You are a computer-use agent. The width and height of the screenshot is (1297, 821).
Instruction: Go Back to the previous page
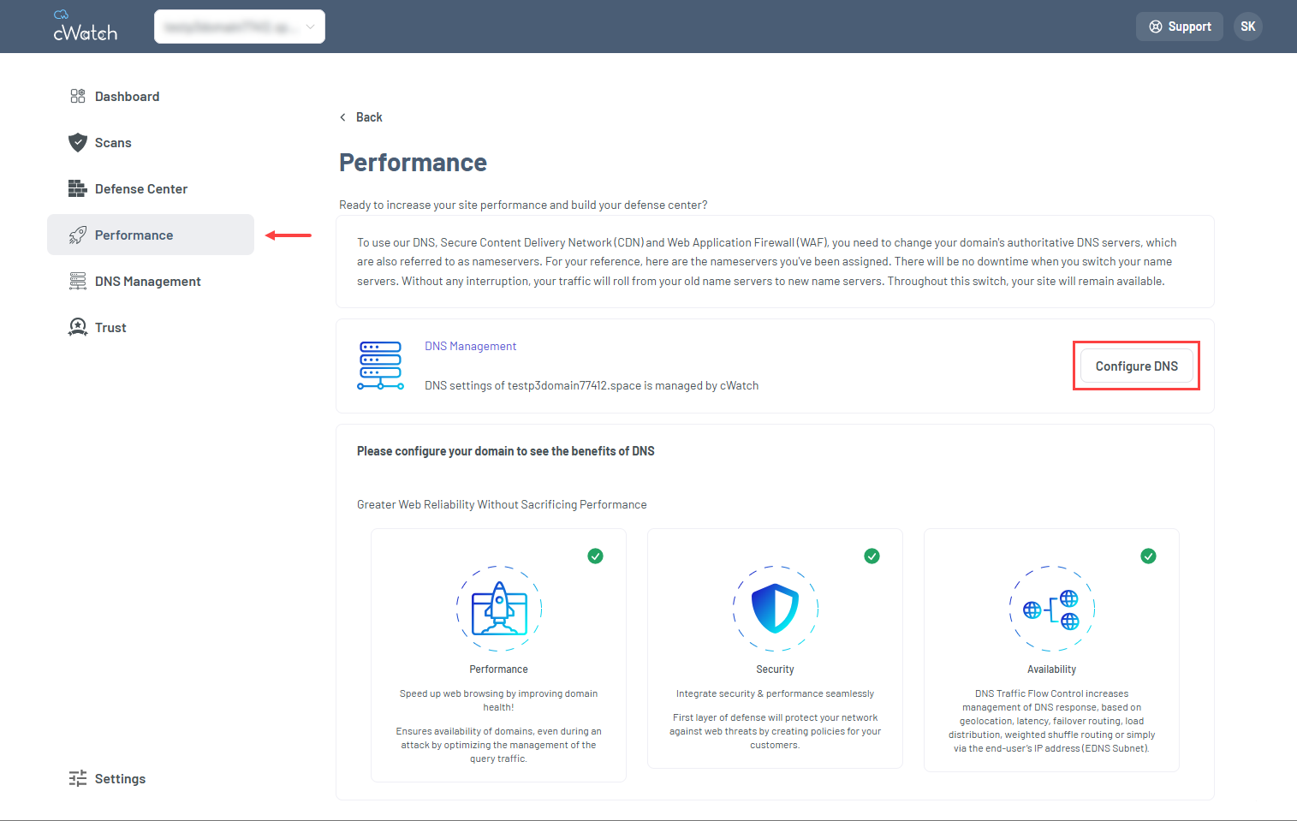click(360, 117)
